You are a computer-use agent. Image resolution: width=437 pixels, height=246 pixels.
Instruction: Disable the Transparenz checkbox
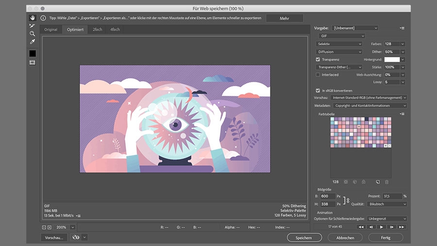coord(318,59)
